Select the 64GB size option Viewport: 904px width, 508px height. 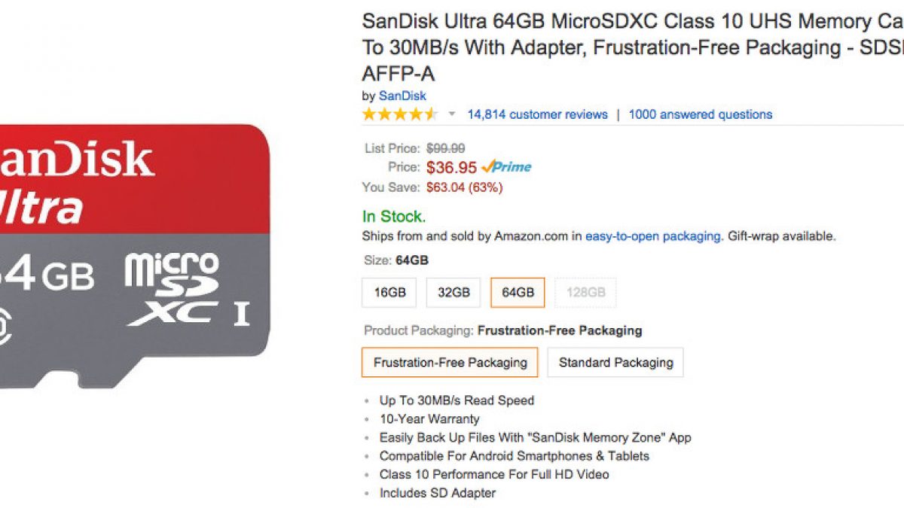click(x=518, y=293)
